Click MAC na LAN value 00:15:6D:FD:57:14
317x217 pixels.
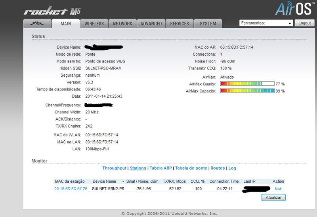pos(102,142)
